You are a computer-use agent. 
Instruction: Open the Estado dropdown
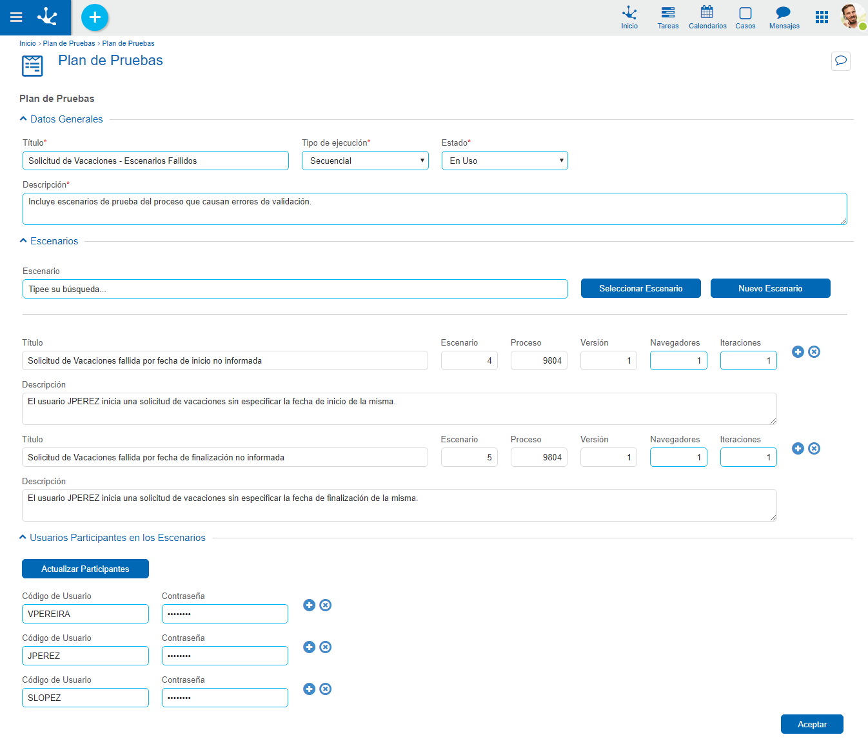505,161
